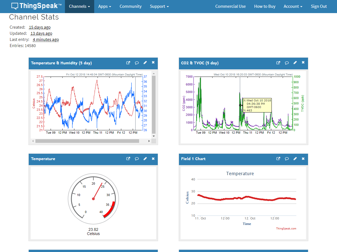Open the How to Buy page
Image resolution: width=337 pixels, height=252 pixels.
[265, 6]
